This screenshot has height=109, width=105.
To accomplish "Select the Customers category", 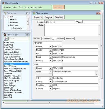I will pos(17,28).
